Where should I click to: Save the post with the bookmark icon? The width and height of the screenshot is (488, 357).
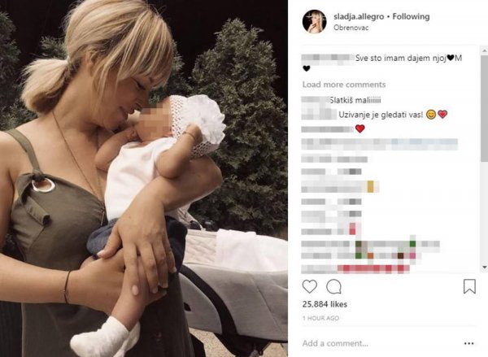click(x=469, y=286)
